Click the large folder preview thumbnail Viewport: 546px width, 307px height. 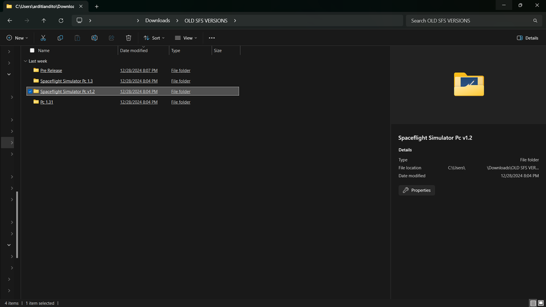coord(469,84)
